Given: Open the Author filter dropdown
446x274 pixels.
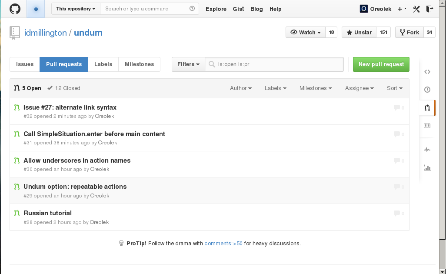Looking at the screenshot, I should pyautogui.click(x=241, y=88).
